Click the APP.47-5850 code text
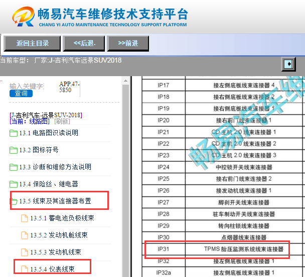Viewport: 305px width, 277px height. [x=69, y=87]
